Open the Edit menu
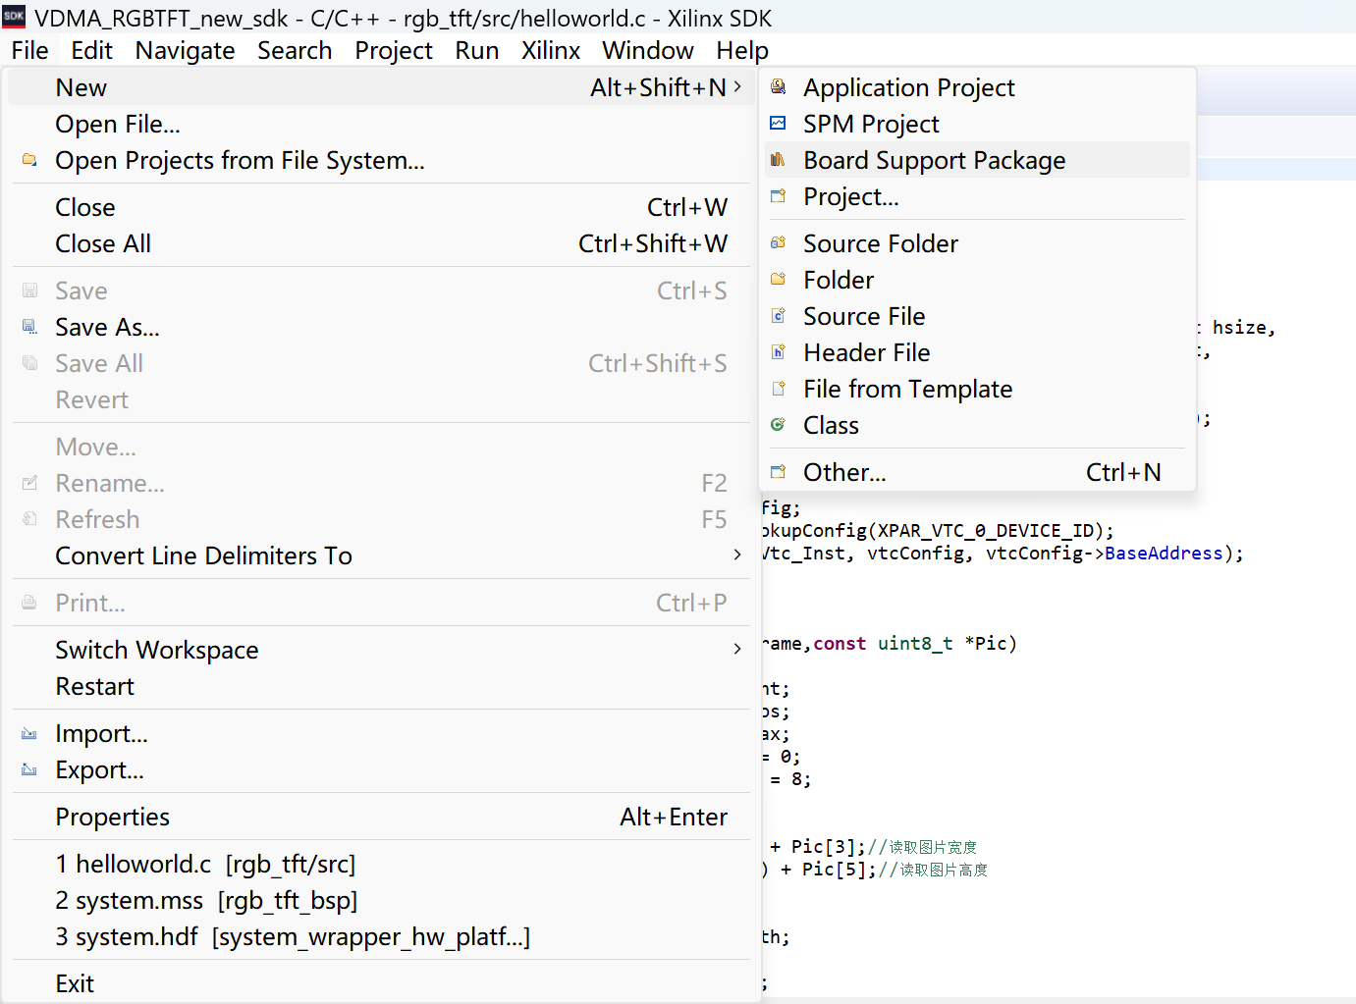1356x1004 pixels. pyautogui.click(x=91, y=51)
